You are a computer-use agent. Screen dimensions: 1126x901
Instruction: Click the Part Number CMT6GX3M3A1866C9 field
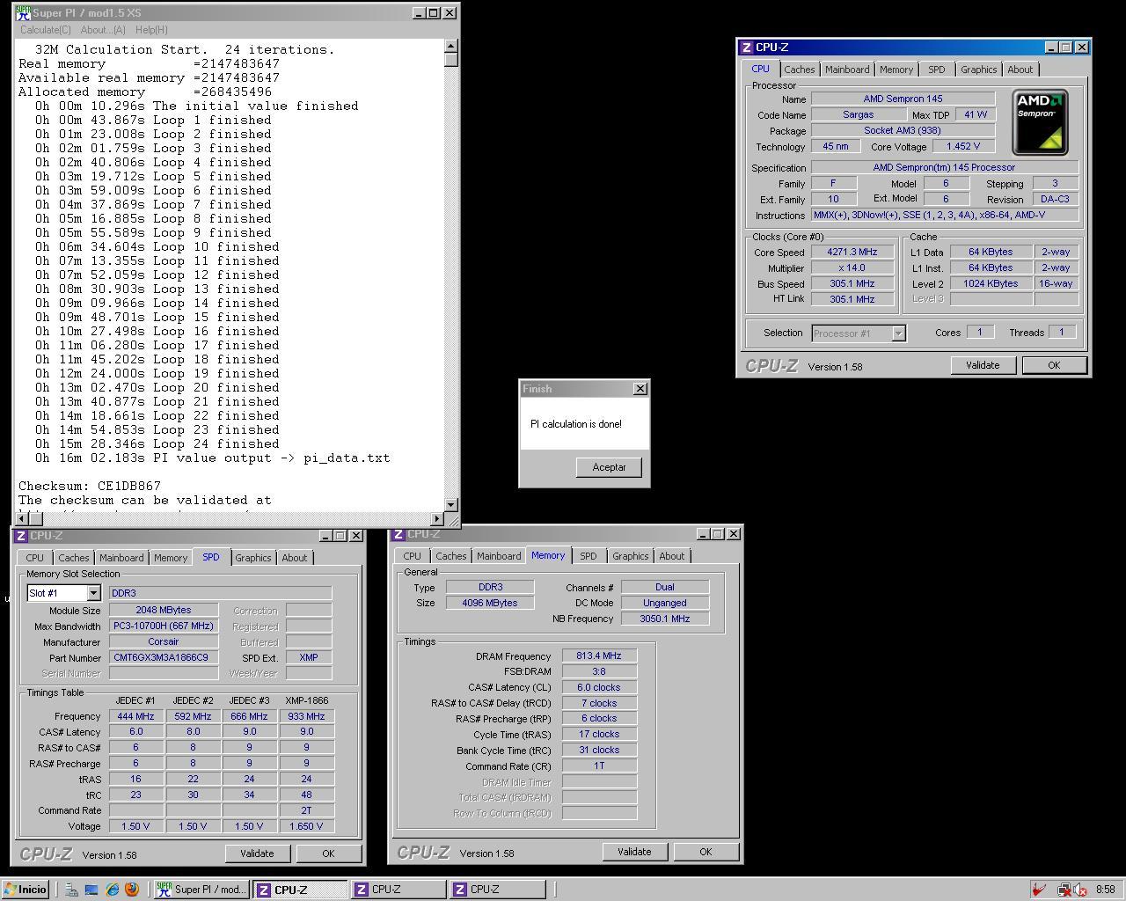(164, 658)
